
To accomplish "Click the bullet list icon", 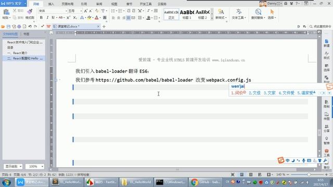I will click(113, 11).
